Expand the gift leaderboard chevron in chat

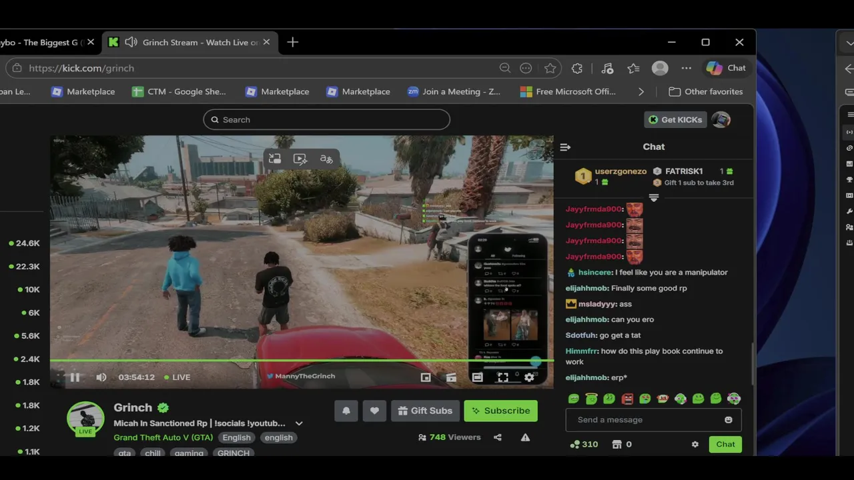click(654, 198)
